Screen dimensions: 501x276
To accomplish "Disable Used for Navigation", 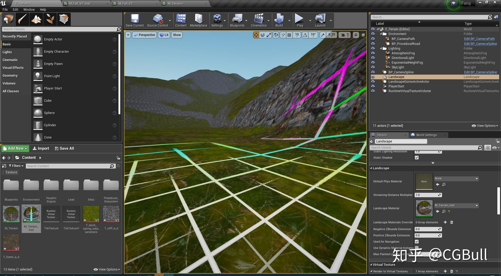I will pyautogui.click(x=417, y=242).
